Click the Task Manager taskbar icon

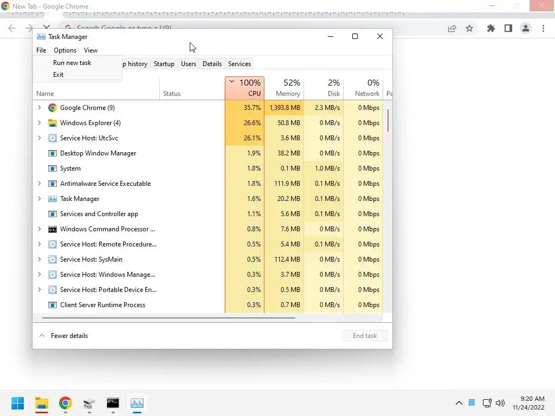pyautogui.click(x=137, y=403)
